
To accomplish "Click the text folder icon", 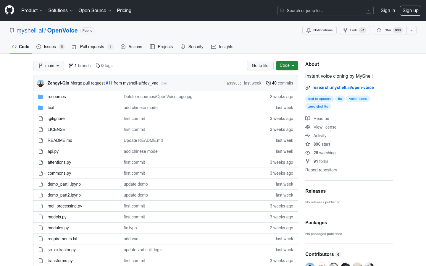I will pos(41,108).
